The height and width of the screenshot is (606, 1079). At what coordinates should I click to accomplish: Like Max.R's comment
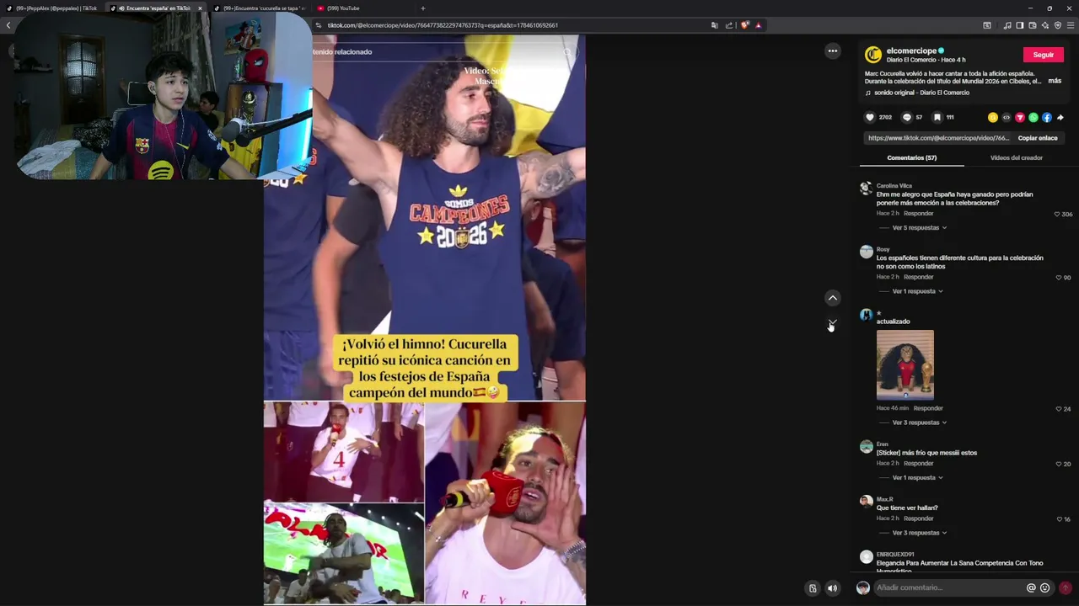pyautogui.click(x=1060, y=519)
